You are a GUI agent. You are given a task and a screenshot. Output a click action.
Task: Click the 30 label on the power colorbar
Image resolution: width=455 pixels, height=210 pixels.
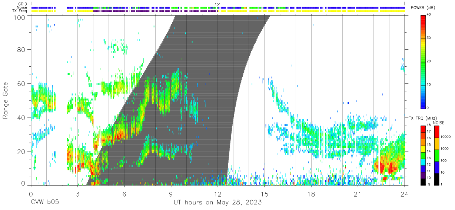point(429,38)
